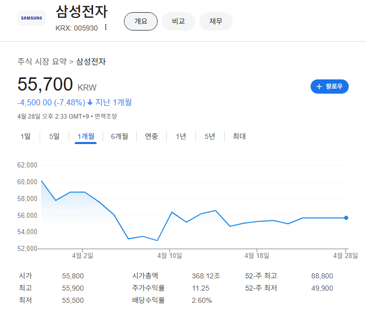This screenshot has width=366, height=313.
Task: Click the Samsung logo icon
Action: [x=32, y=18]
